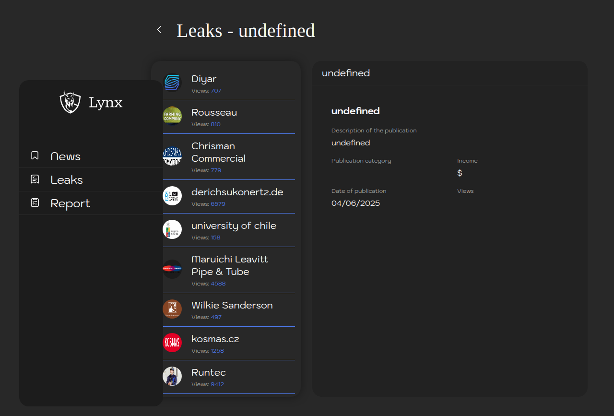Click the Rousseau Farming Company logo
This screenshot has width=614, height=416.
[x=172, y=116]
